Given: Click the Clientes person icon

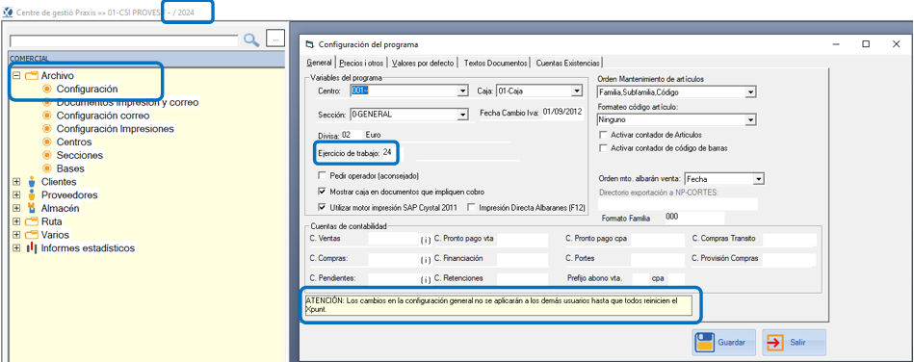Looking at the screenshot, I should 32,182.
